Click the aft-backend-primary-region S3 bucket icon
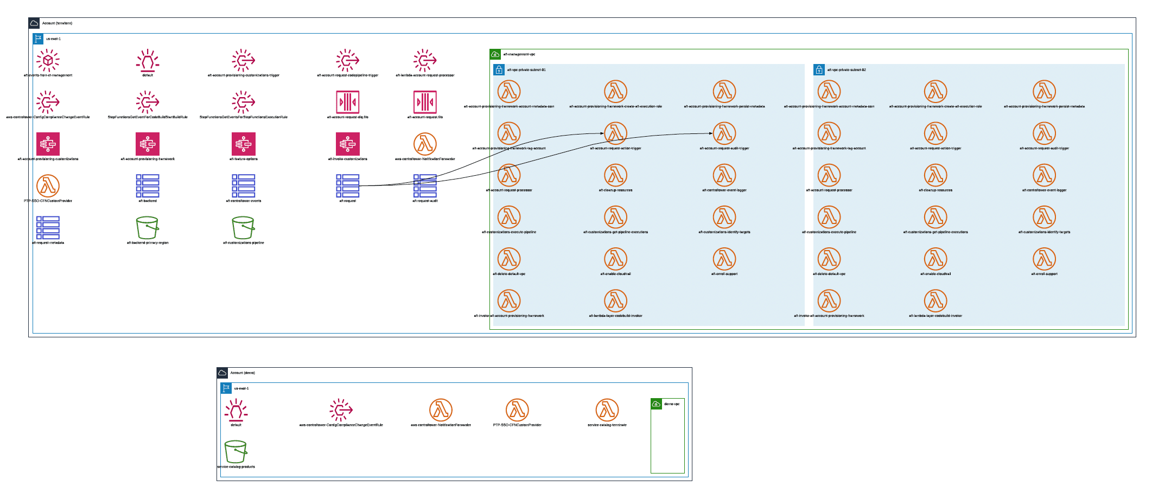The height and width of the screenshot is (499, 1171). click(147, 227)
